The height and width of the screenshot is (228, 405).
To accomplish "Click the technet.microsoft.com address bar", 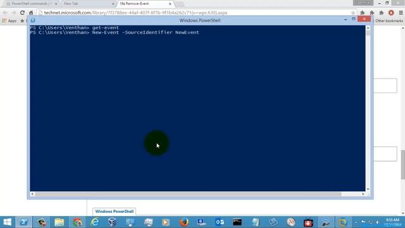I will click(x=196, y=13).
